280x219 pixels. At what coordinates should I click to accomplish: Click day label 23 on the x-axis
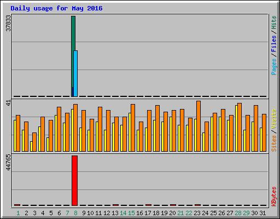(x=197, y=213)
